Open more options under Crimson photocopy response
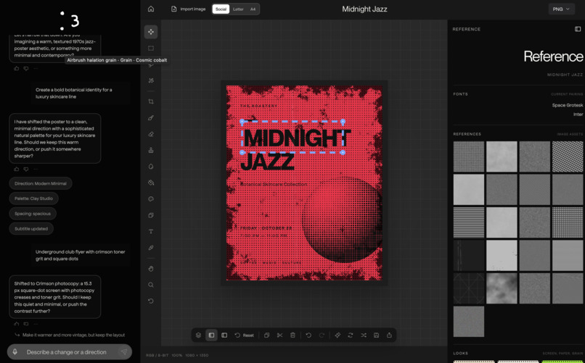This screenshot has height=363, width=585. click(x=36, y=324)
